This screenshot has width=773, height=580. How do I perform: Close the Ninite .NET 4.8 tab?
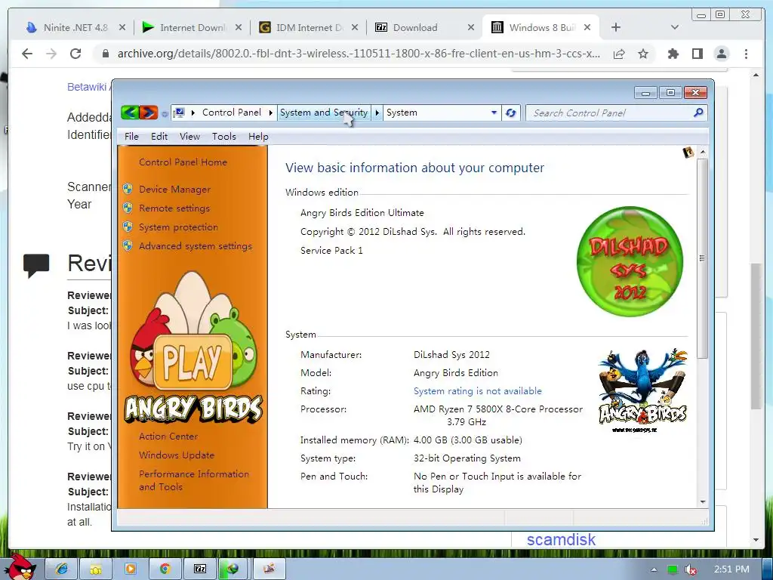122,28
